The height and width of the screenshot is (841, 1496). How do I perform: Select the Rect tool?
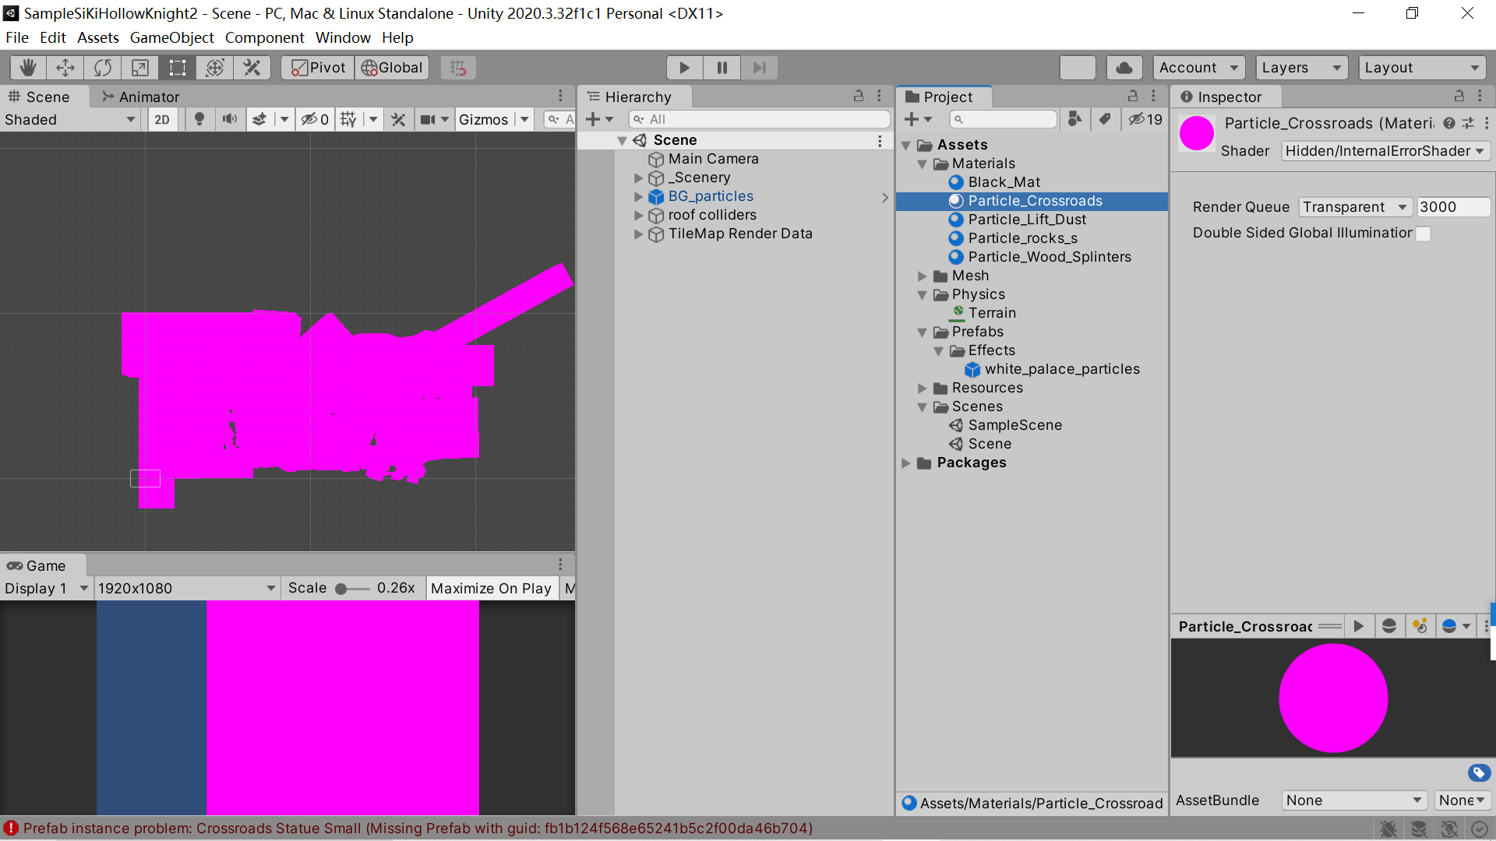[x=178, y=68]
